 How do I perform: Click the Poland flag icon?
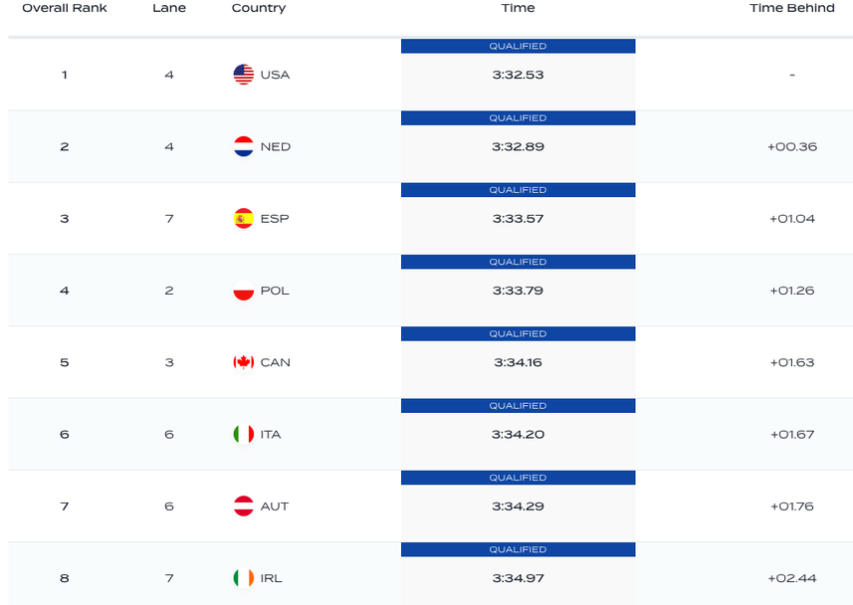point(243,291)
